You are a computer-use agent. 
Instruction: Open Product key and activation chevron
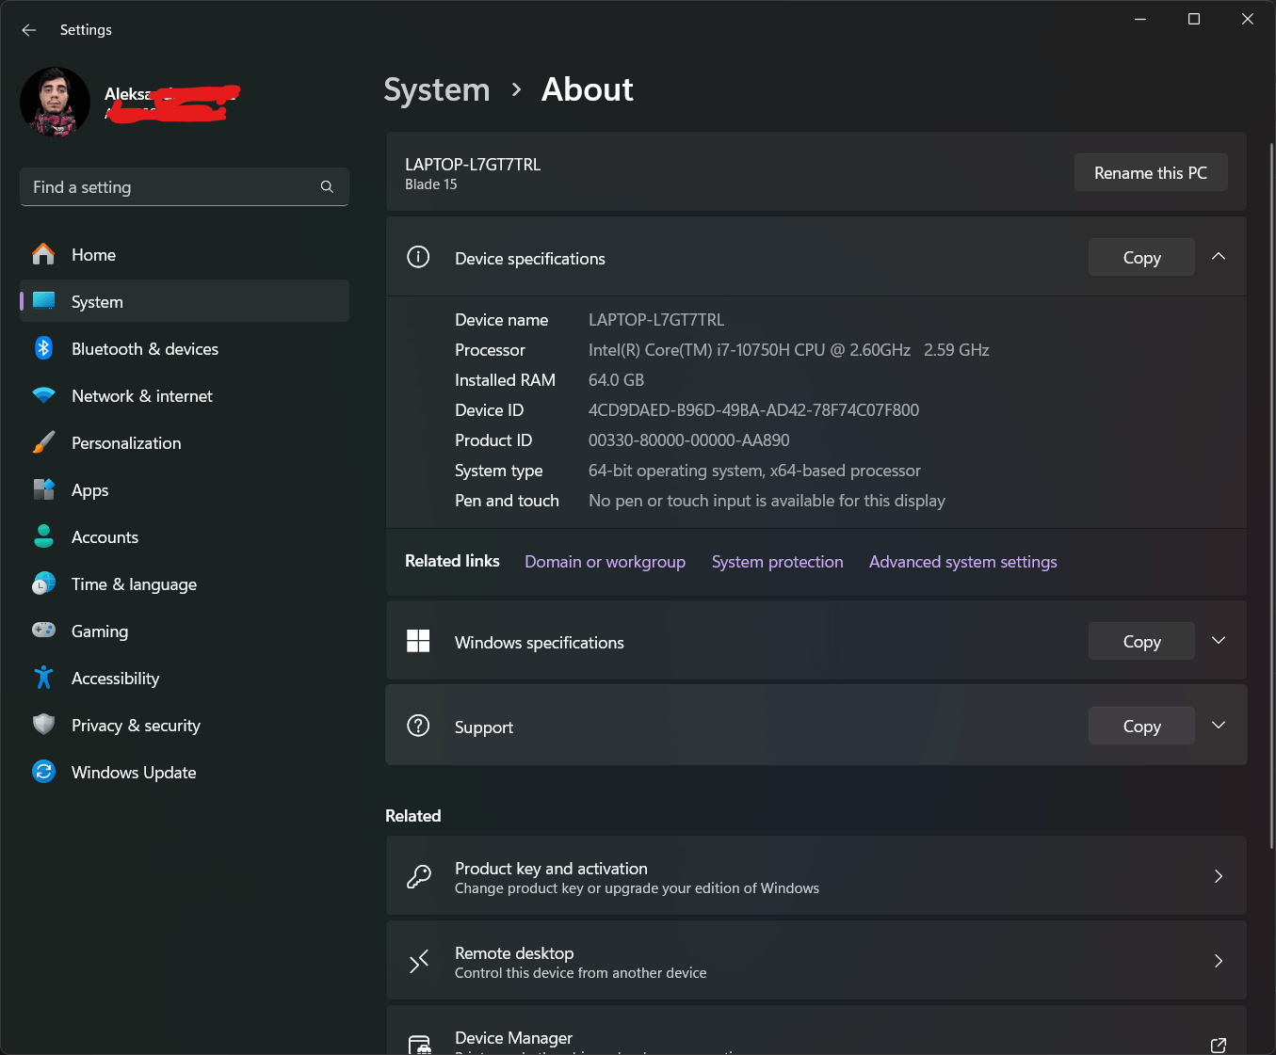[x=1219, y=876]
